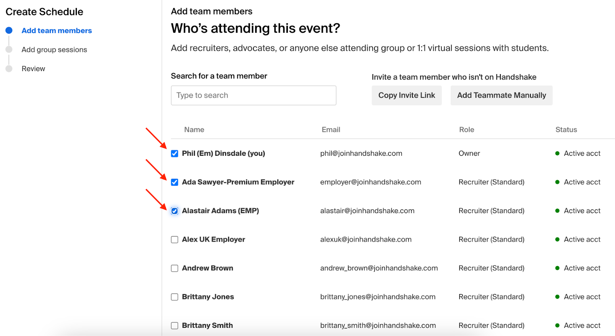This screenshot has width=615, height=336.
Task: Tick the Brittany Jones checkbox
Action: click(175, 297)
